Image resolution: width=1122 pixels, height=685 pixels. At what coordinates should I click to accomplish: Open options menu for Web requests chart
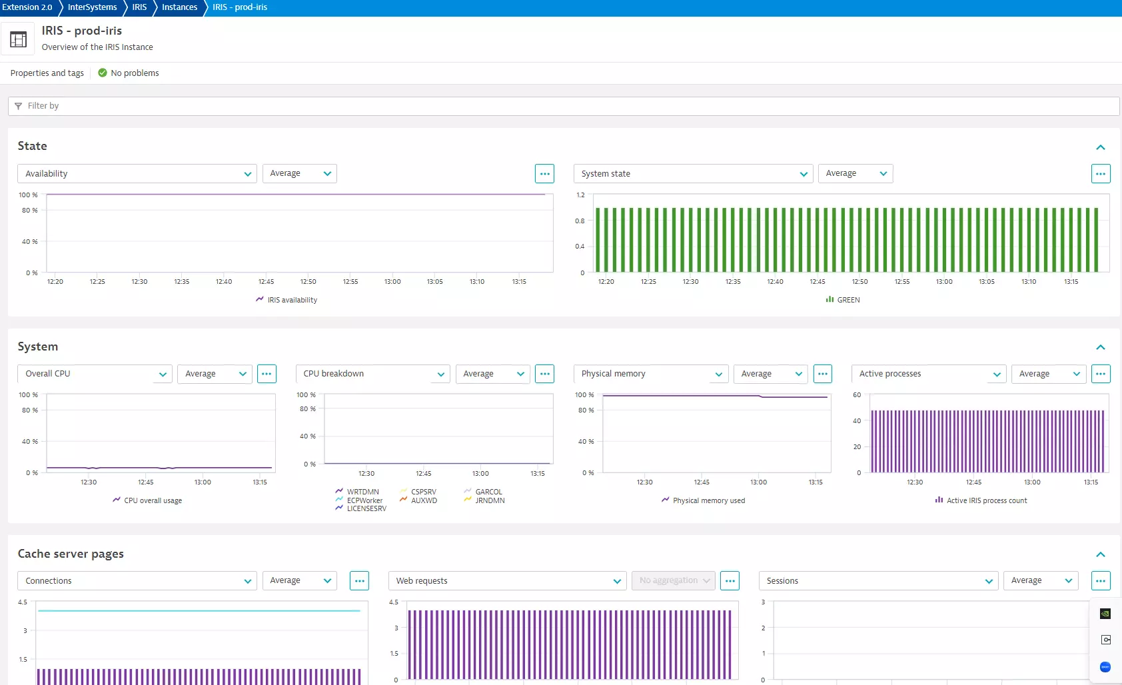pos(730,580)
